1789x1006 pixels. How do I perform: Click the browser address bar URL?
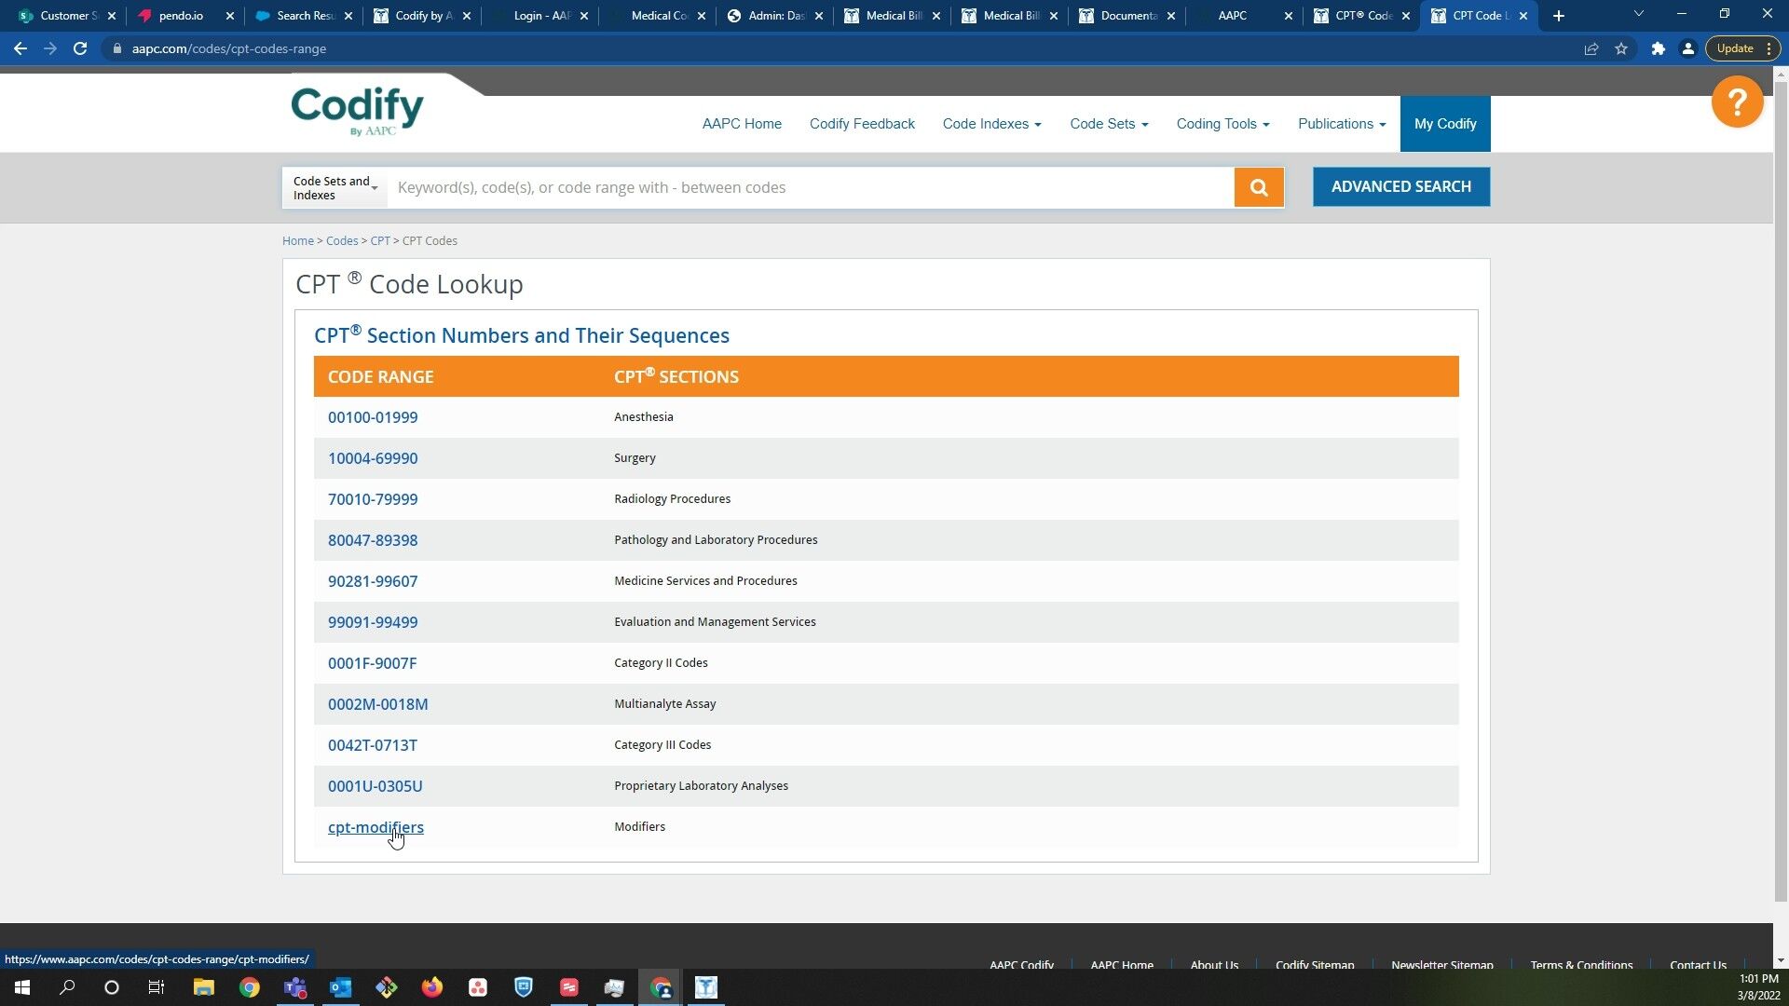pos(228,48)
